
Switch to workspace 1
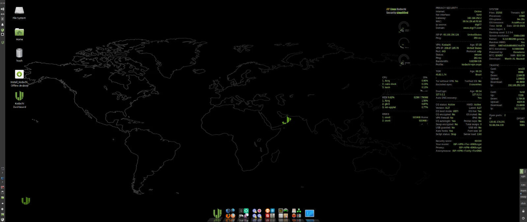(521, 171)
